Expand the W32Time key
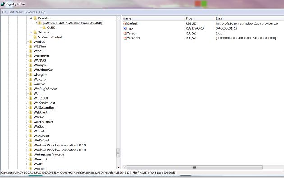284x178 pixels. 27,46
